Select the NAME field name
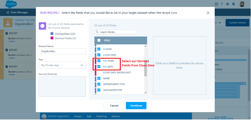 [106, 78]
